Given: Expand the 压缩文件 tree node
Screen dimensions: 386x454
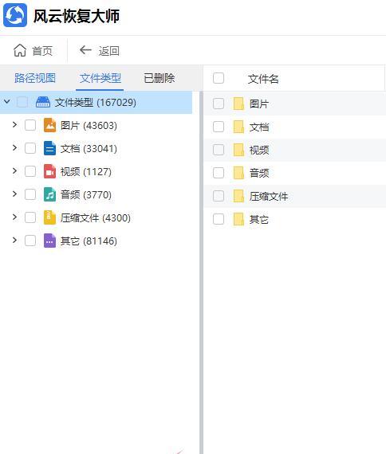Looking at the screenshot, I should [x=14, y=217].
